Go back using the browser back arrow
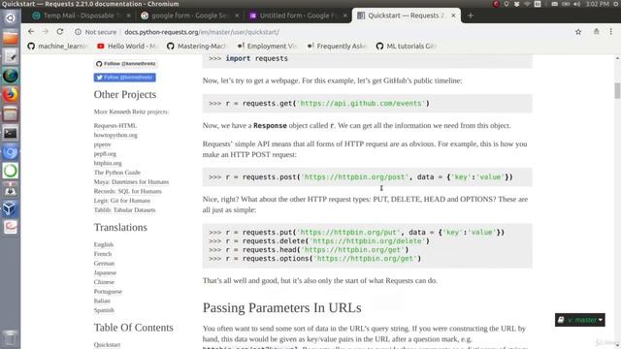The image size is (621, 349). (x=31, y=32)
